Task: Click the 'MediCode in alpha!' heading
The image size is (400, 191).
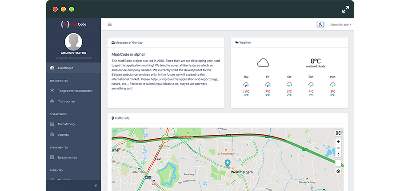Action: coord(128,54)
